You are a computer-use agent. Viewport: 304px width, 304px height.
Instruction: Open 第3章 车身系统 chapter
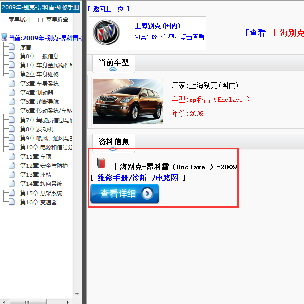(x=40, y=84)
